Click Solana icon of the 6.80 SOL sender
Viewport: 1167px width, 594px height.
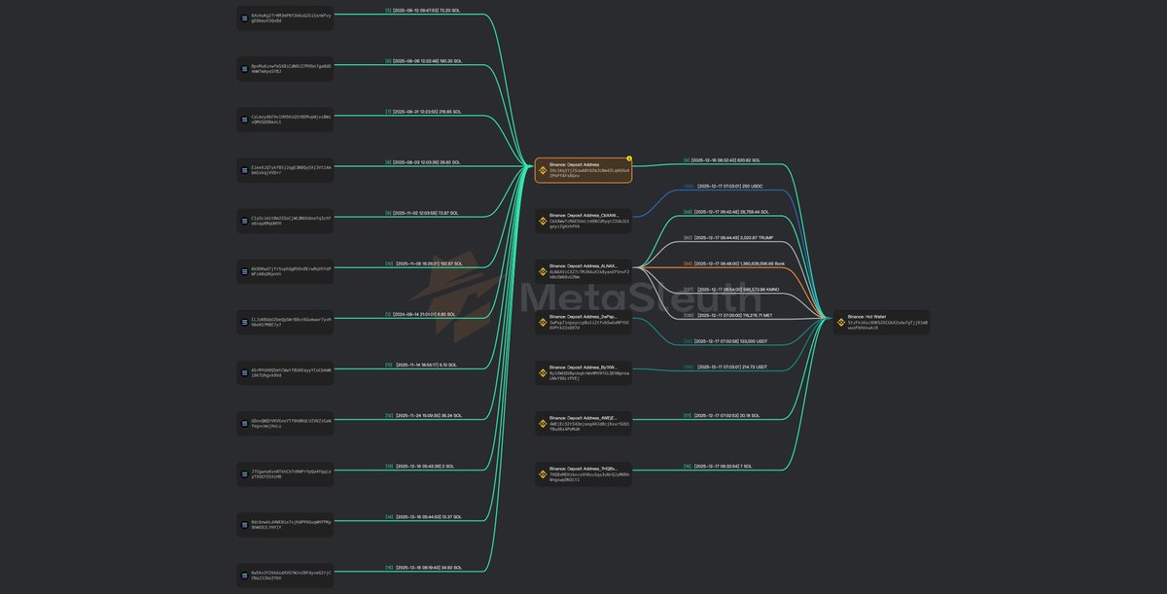(x=244, y=322)
